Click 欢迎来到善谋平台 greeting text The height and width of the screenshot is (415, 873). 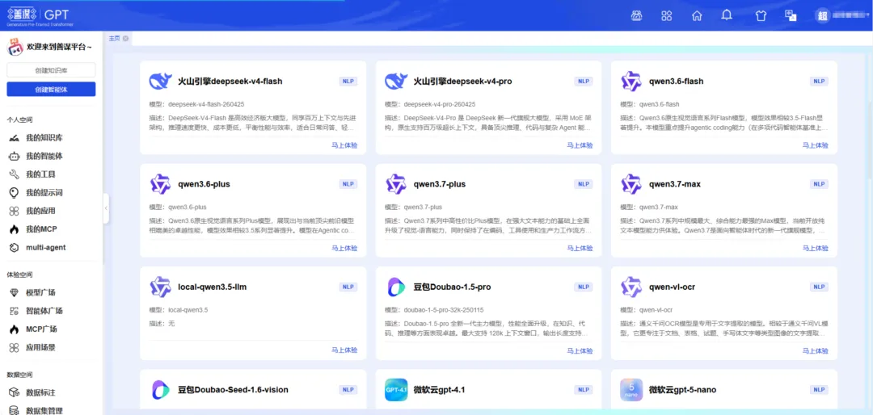59,48
